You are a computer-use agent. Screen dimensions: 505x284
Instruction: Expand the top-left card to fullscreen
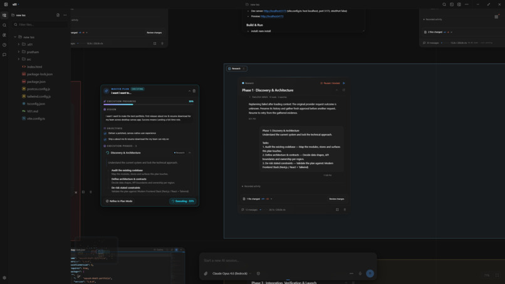tap(155, 43)
